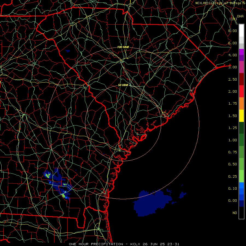246x246 pixels.
Task: Pick the bright red swatch near 2.00
Action: pos(241,91)
